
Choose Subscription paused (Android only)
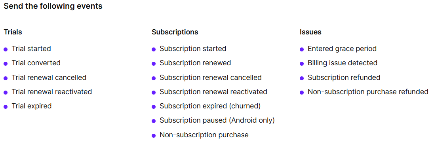point(217,120)
